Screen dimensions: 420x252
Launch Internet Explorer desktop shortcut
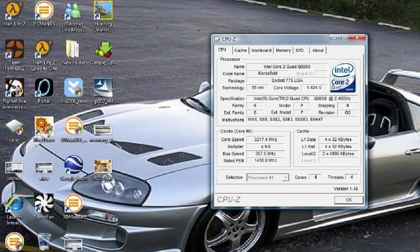(x=14, y=210)
